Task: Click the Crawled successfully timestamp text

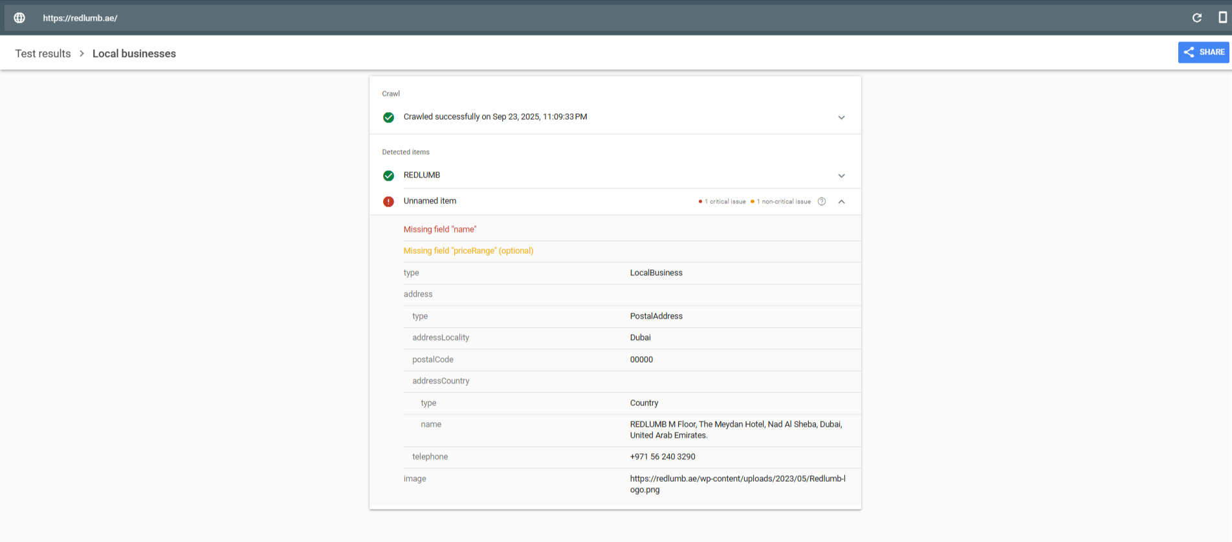Action: (x=495, y=117)
